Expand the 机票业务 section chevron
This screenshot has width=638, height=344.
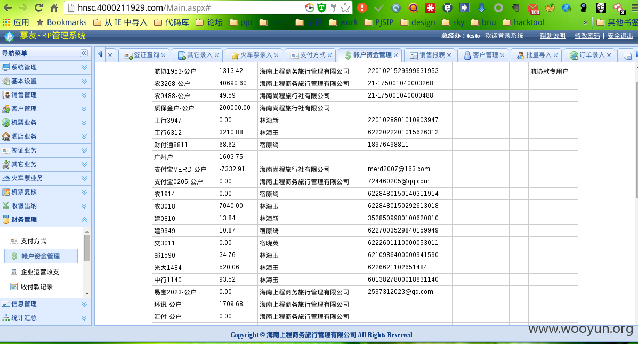(84, 123)
